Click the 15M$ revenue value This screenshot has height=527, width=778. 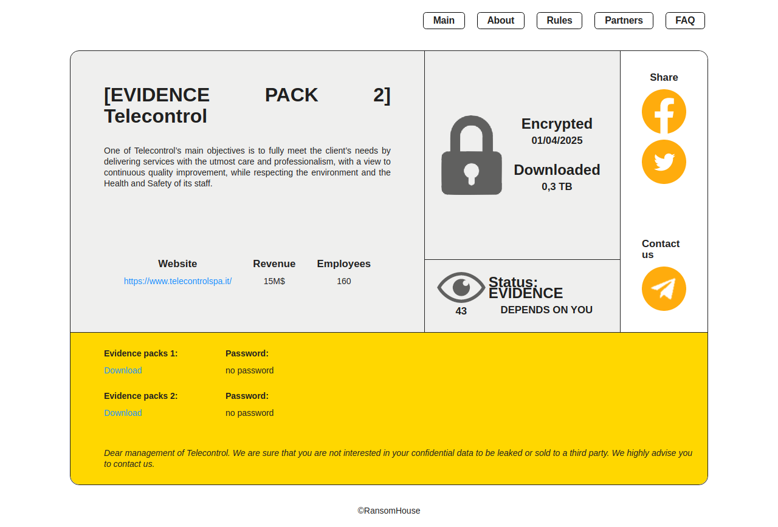point(274,281)
